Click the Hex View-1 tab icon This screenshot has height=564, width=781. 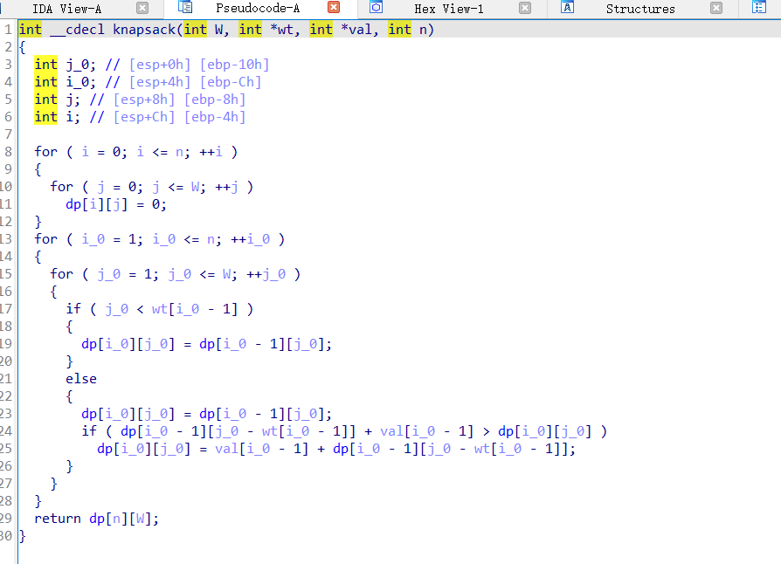(x=376, y=8)
